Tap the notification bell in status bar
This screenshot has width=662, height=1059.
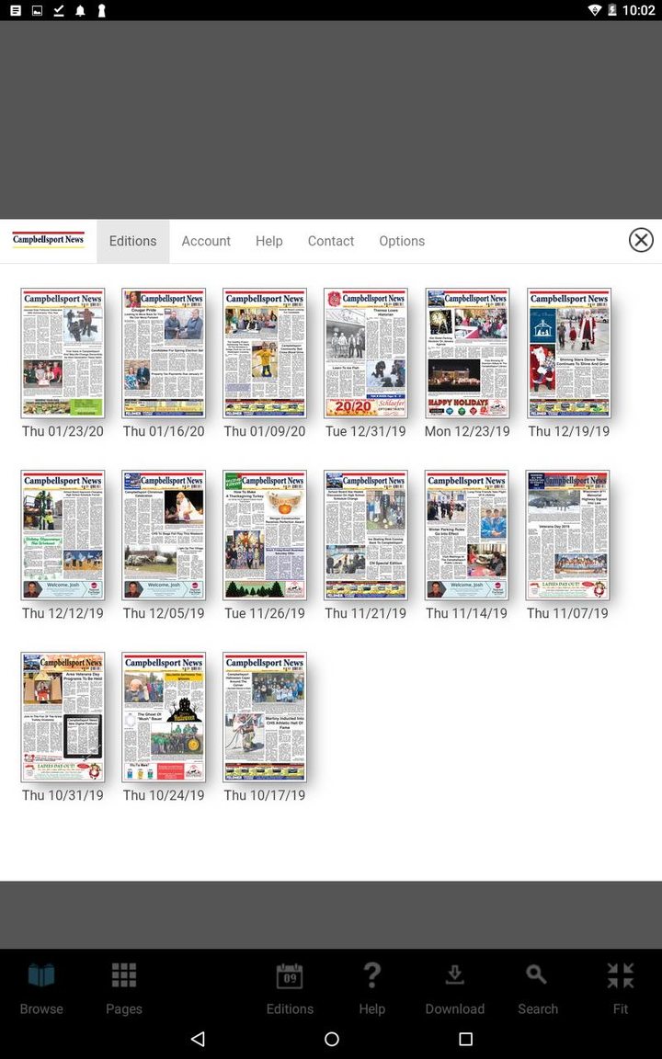[80, 10]
